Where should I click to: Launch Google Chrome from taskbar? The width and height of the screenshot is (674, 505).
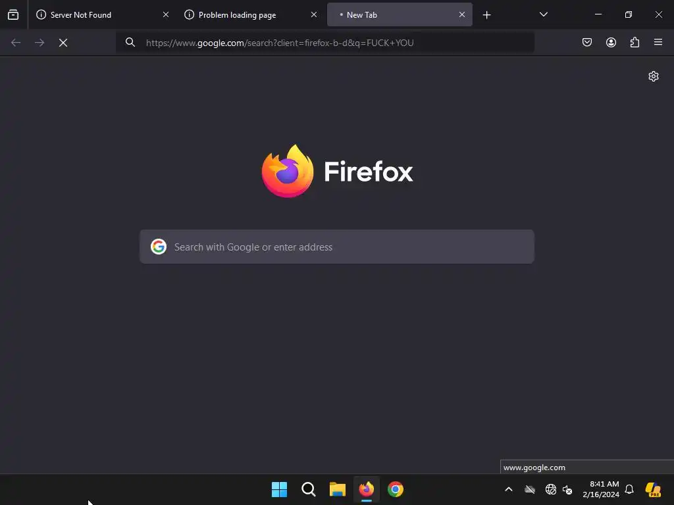396,489
